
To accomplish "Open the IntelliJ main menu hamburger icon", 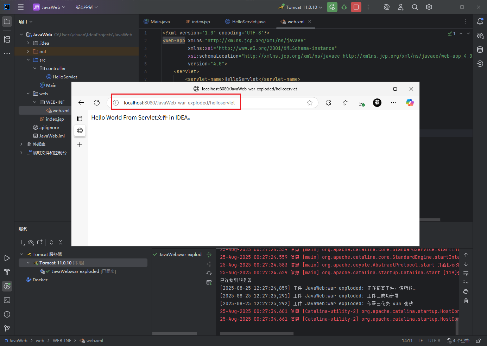I will 21,7.
